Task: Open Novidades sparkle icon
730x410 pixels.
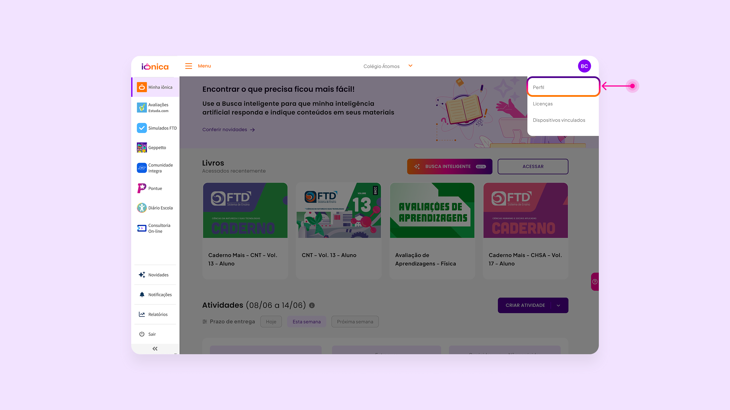Action: [x=142, y=275]
